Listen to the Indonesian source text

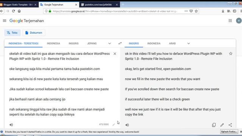point(11,125)
